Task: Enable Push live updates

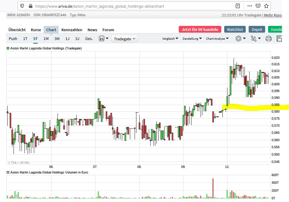Action: [13, 39]
